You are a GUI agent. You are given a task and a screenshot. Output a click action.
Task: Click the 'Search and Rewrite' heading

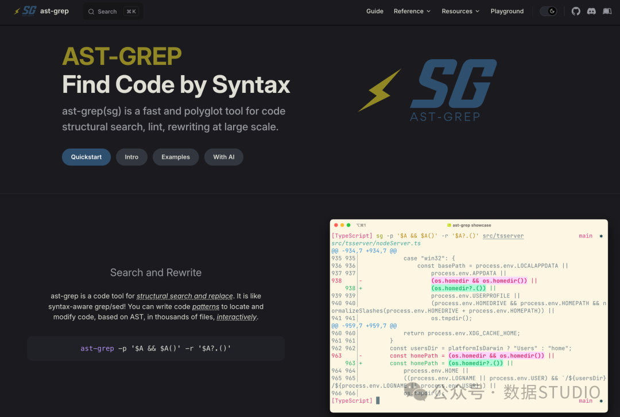156,272
